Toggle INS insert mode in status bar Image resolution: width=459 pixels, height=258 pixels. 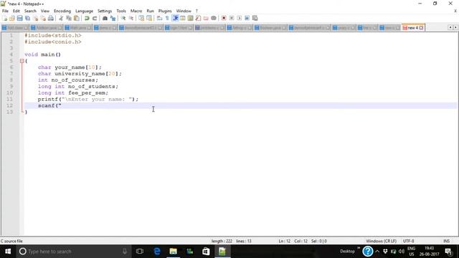[x=446, y=241]
